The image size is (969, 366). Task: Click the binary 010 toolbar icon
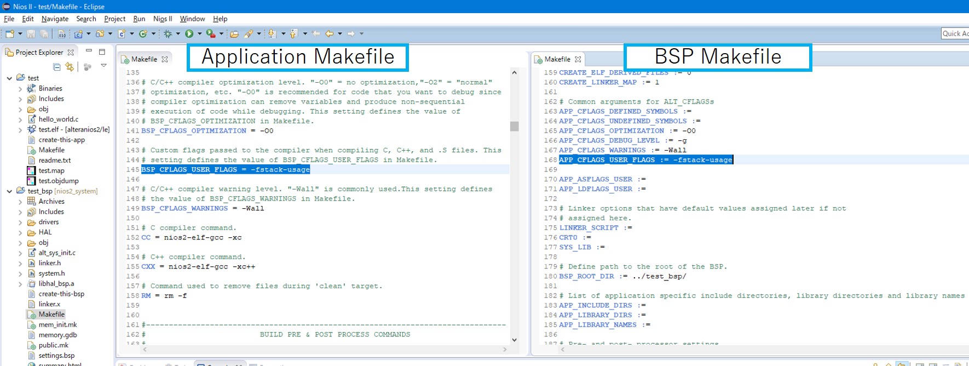pyautogui.click(x=62, y=34)
